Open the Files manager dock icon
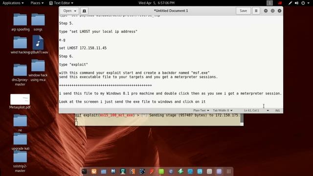The image size is (313, 176). [104, 171]
